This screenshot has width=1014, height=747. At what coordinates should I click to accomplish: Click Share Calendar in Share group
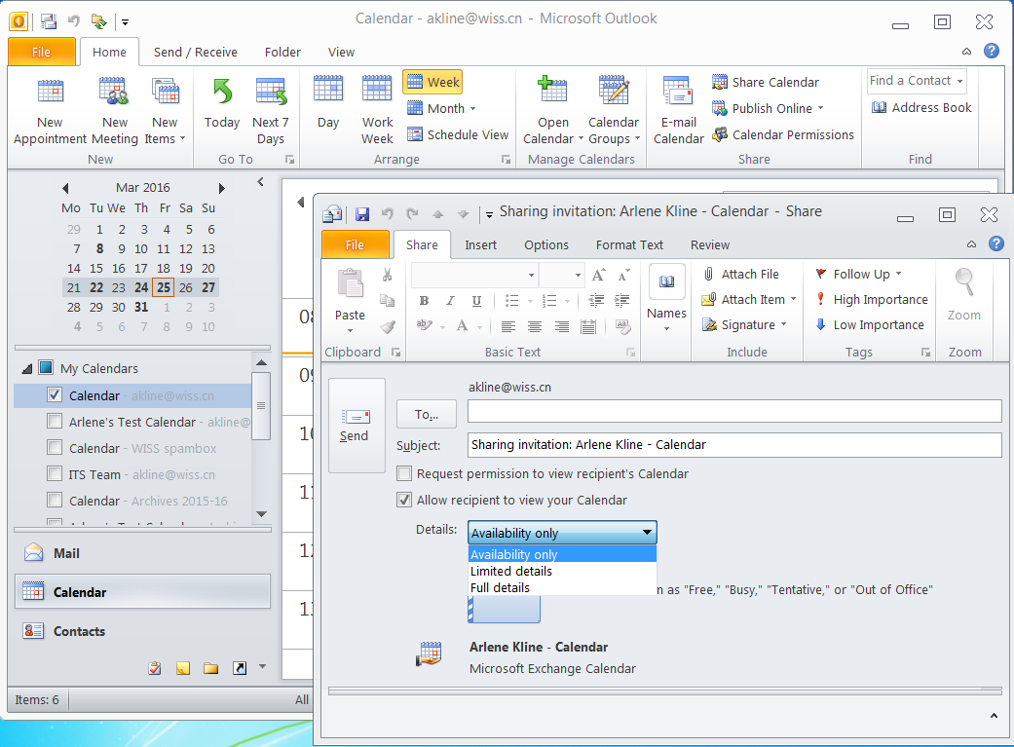[x=765, y=82]
